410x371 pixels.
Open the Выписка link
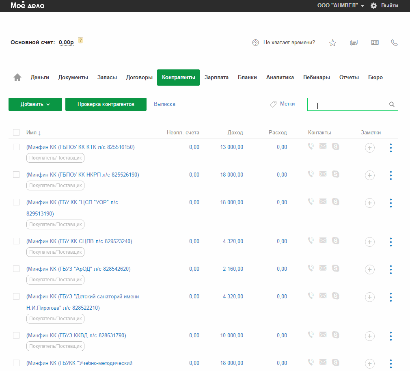(164, 104)
